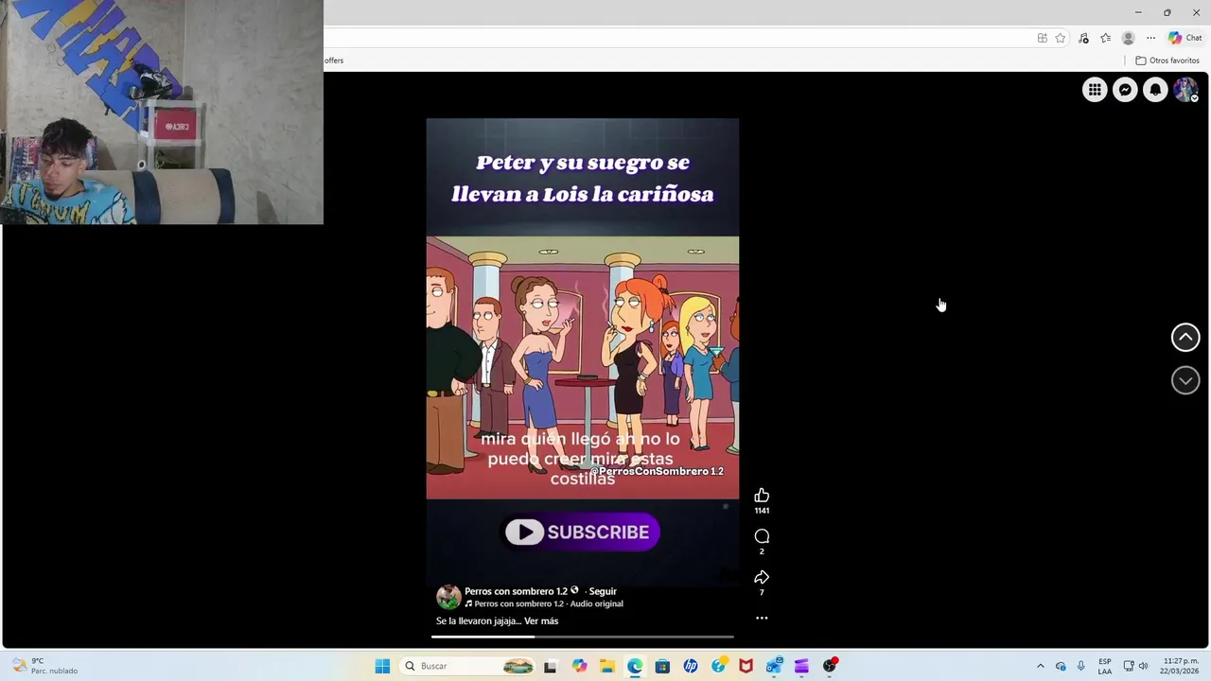1211x681 pixels.
Task: Open the Otros favoritos folder
Action: 1167,61
